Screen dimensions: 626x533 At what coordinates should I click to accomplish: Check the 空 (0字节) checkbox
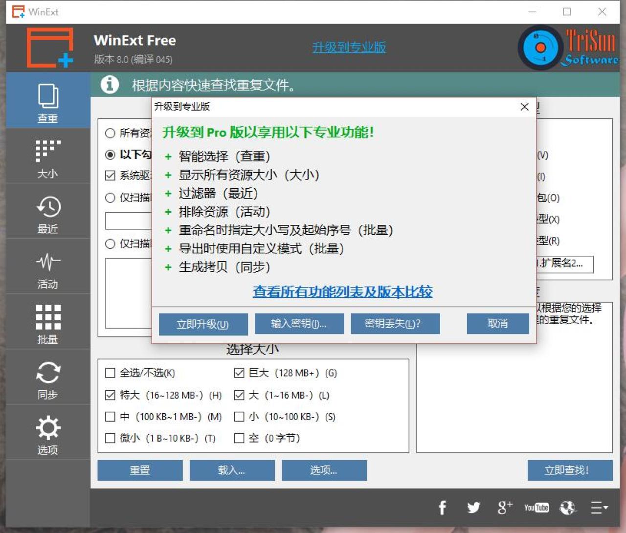(239, 438)
